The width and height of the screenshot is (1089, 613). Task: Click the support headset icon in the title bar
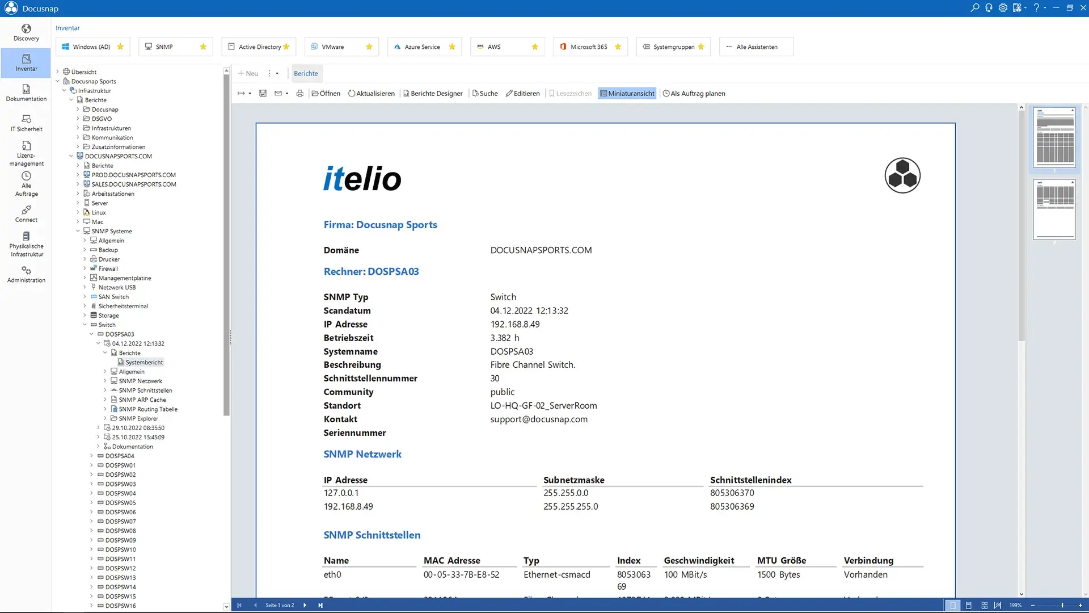click(x=989, y=8)
